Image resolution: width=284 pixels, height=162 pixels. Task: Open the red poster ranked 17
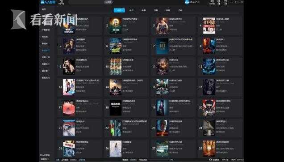tap(69, 107)
